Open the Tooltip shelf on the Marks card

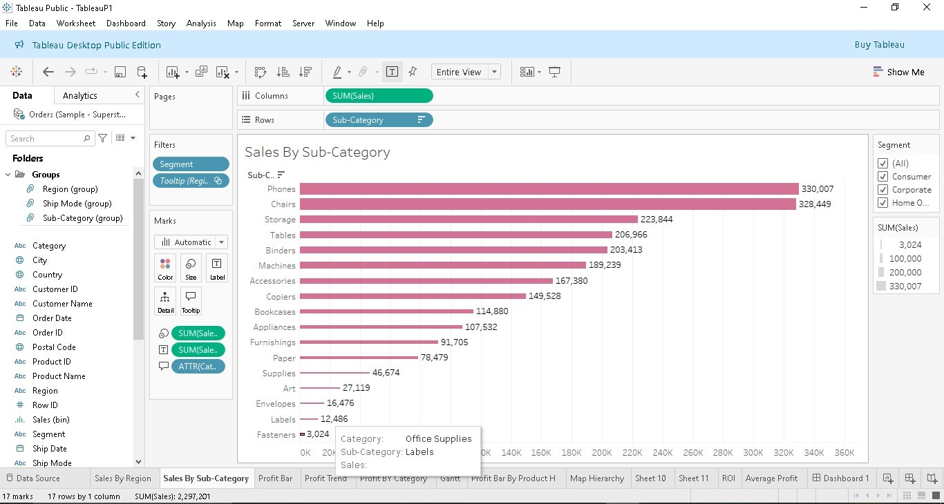(x=190, y=302)
